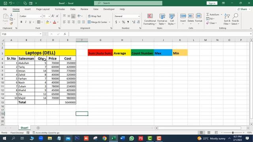Open Conditional Formatting menu
The image size is (253, 142).
150,19
